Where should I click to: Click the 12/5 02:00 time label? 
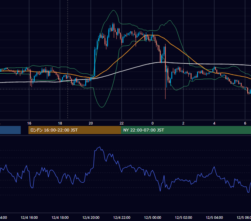click(183, 217)
